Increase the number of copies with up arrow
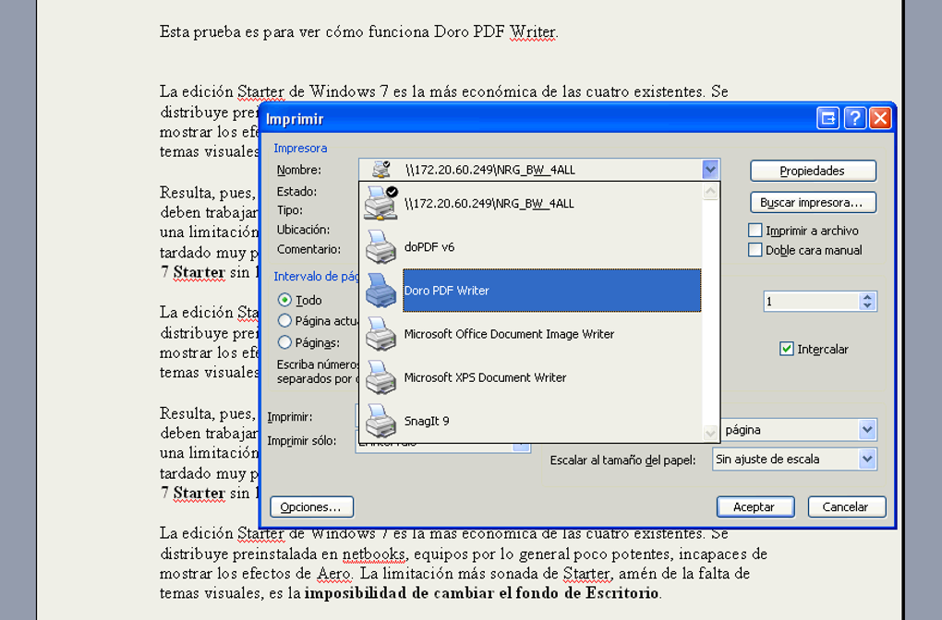This screenshot has width=942, height=620. (x=866, y=296)
